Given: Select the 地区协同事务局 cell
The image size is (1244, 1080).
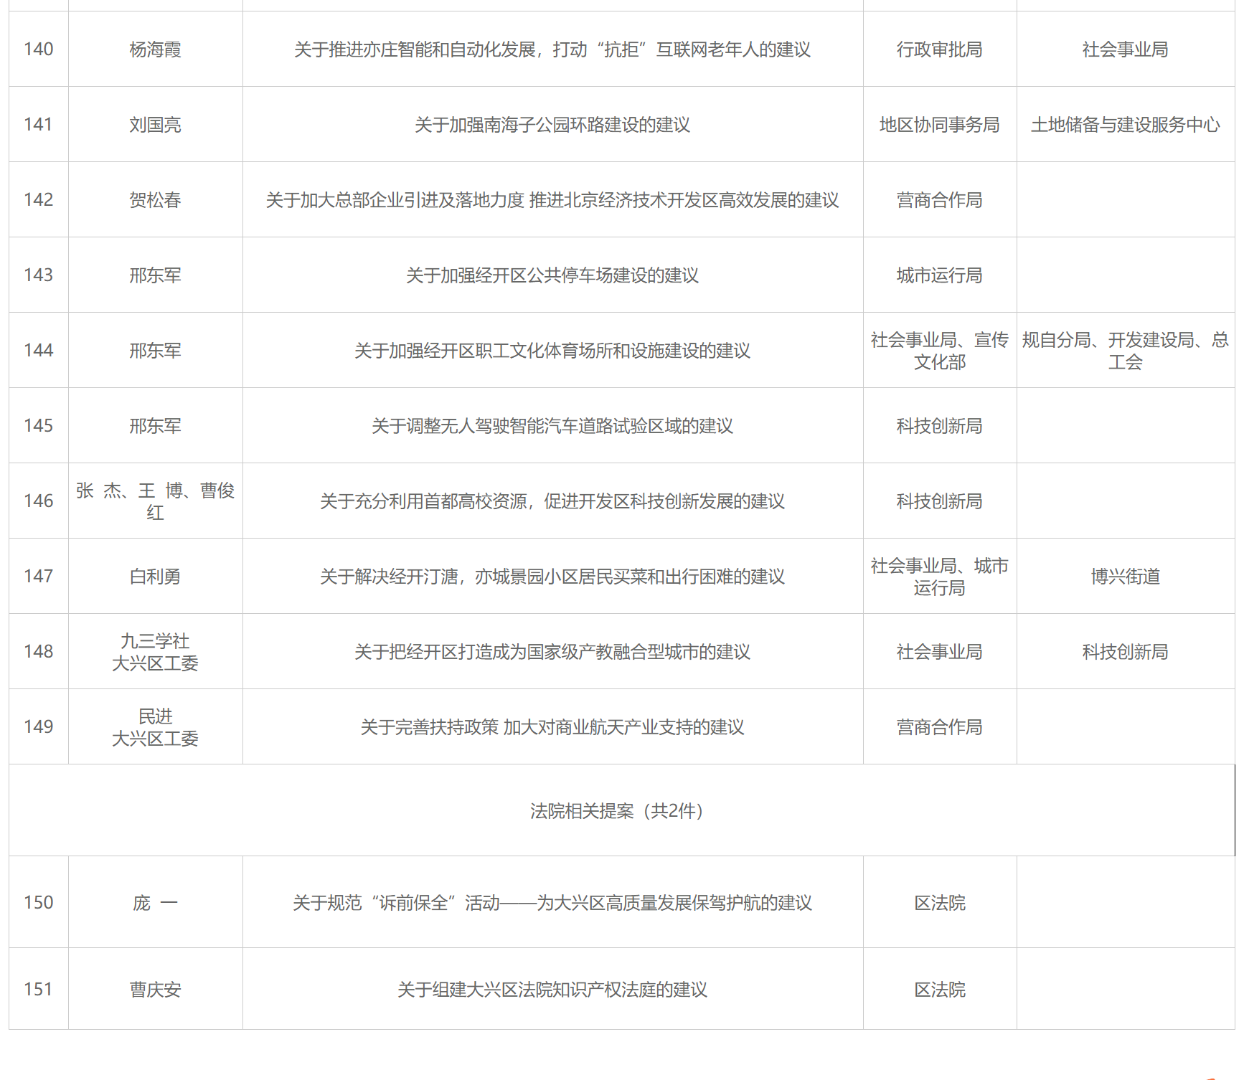Looking at the screenshot, I should pos(939,125).
